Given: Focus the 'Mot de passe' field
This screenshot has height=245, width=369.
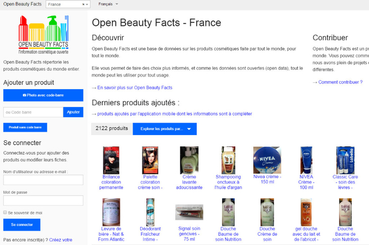Looking at the screenshot, I should 43,200.
